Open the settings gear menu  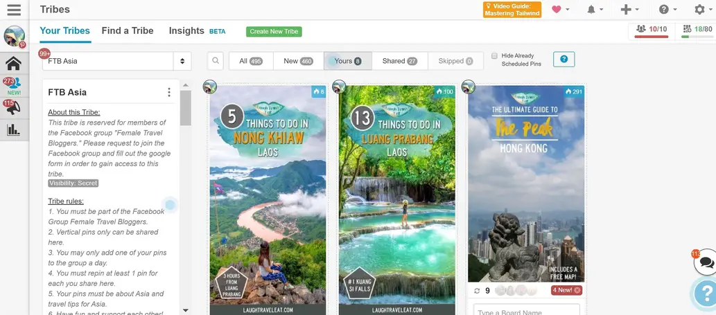click(699, 10)
